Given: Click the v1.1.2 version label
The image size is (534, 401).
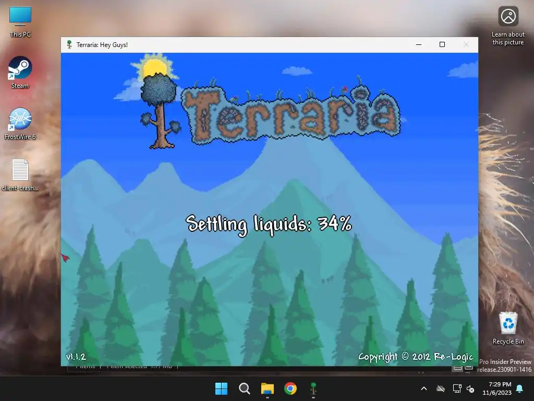Looking at the screenshot, I should 76,357.
